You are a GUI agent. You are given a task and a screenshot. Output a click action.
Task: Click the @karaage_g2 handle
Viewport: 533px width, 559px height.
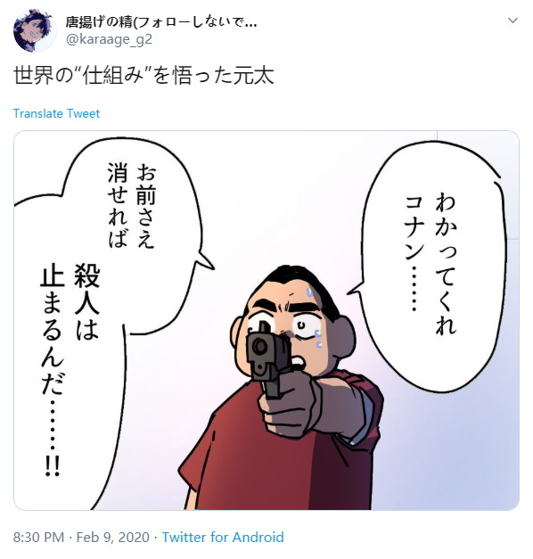tap(109, 39)
